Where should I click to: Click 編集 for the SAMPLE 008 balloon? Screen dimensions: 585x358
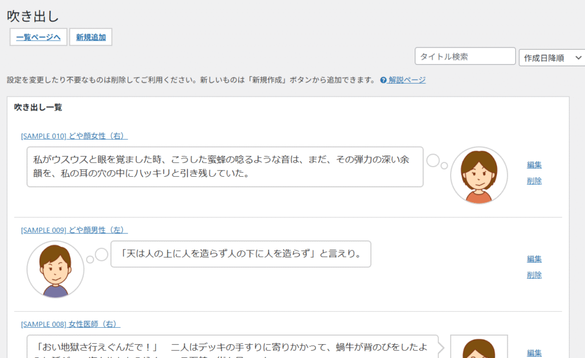coord(534,353)
